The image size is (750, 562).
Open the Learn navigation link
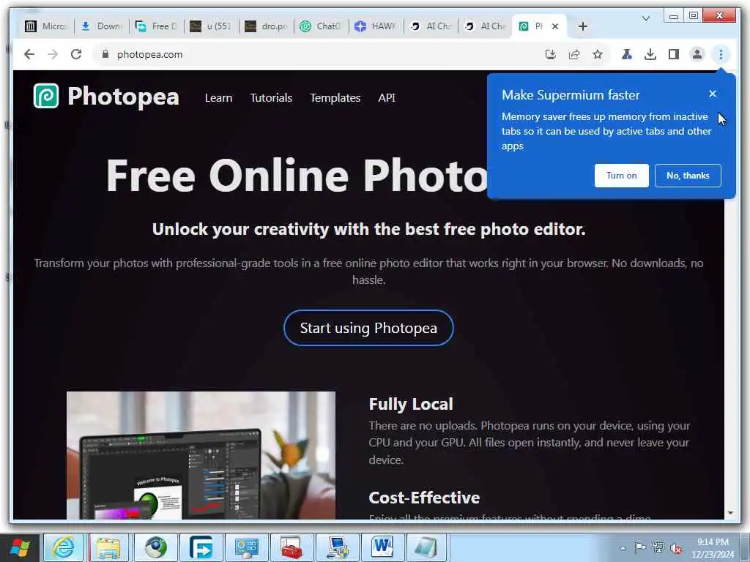coord(218,97)
